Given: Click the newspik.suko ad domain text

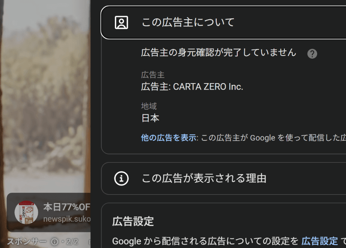Looking at the screenshot, I should (x=67, y=219).
